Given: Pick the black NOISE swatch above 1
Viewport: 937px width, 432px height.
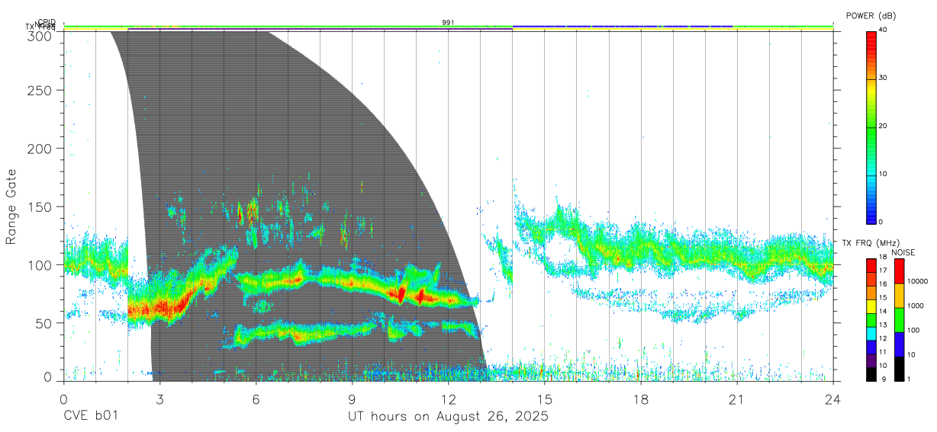Looking at the screenshot, I should pos(899,368).
